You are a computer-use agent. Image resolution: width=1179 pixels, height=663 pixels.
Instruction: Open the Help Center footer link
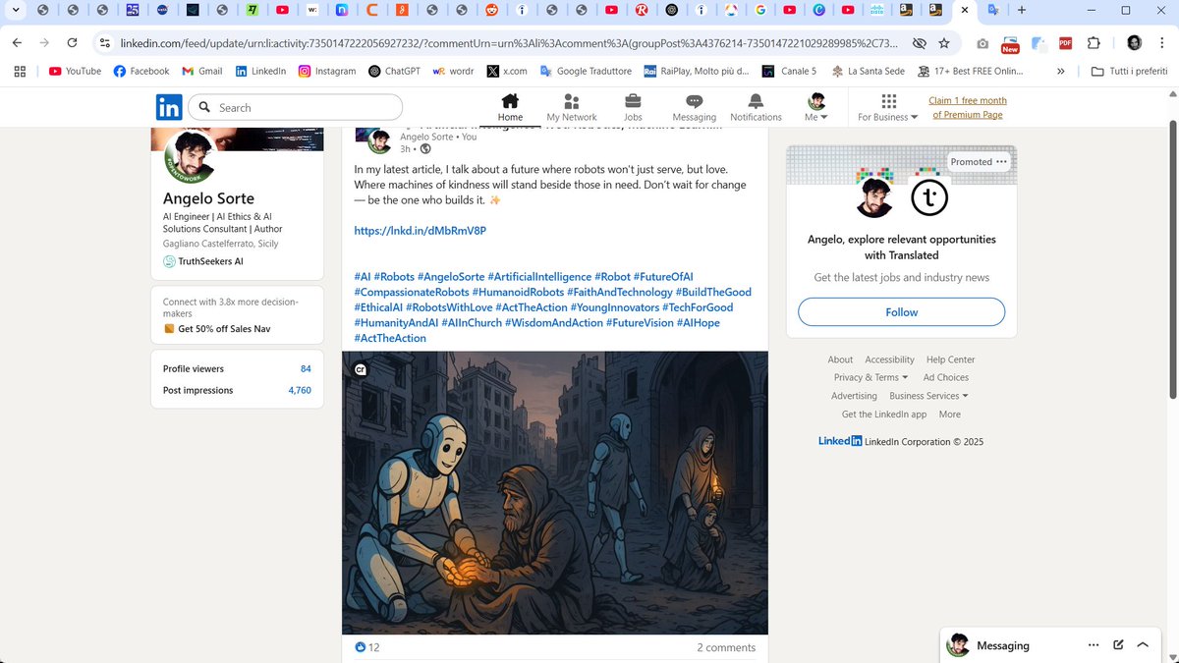click(950, 359)
